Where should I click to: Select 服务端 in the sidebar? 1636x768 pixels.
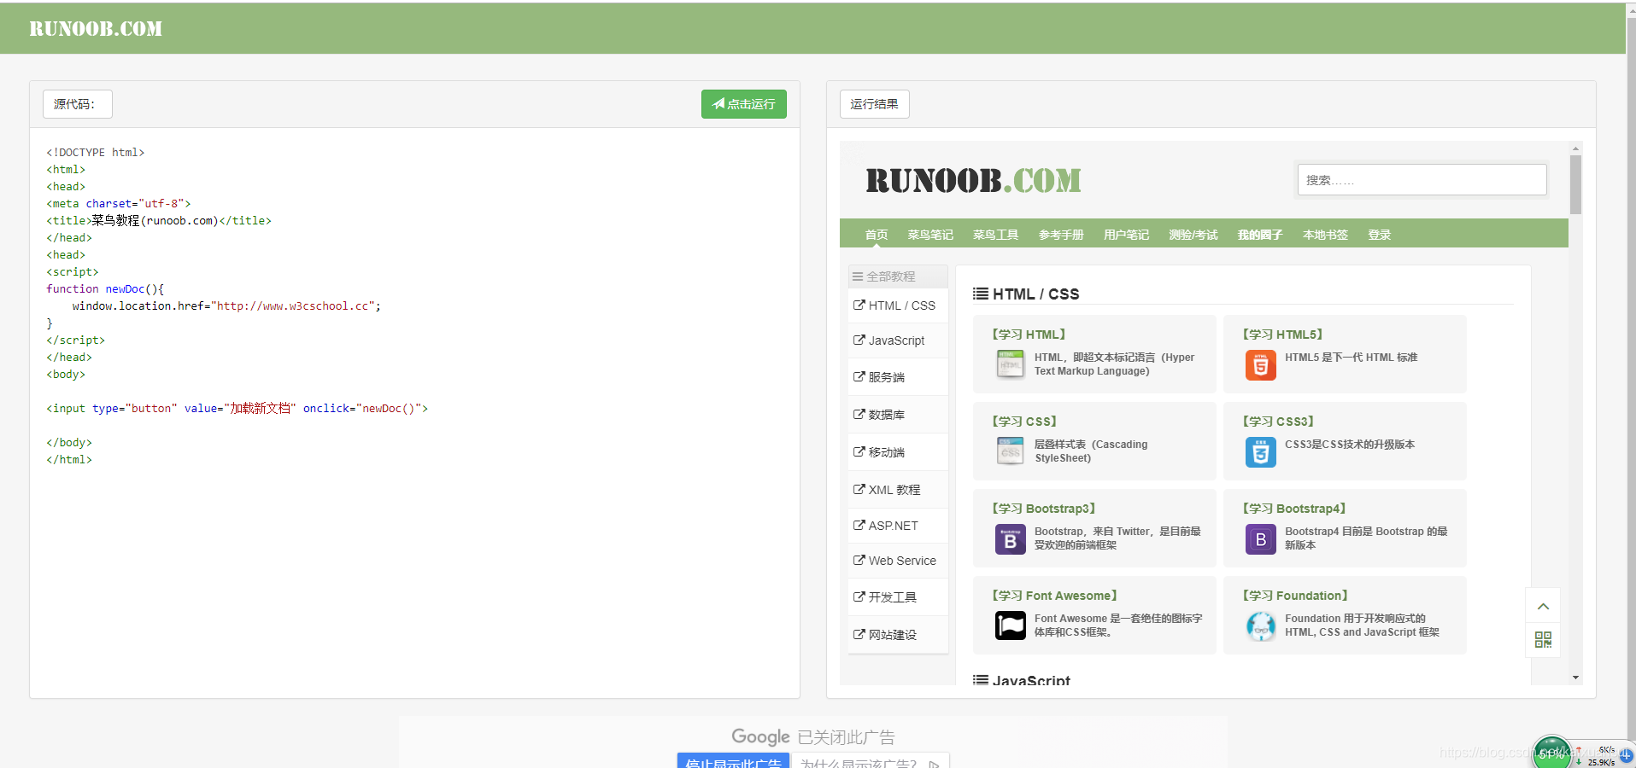(898, 377)
